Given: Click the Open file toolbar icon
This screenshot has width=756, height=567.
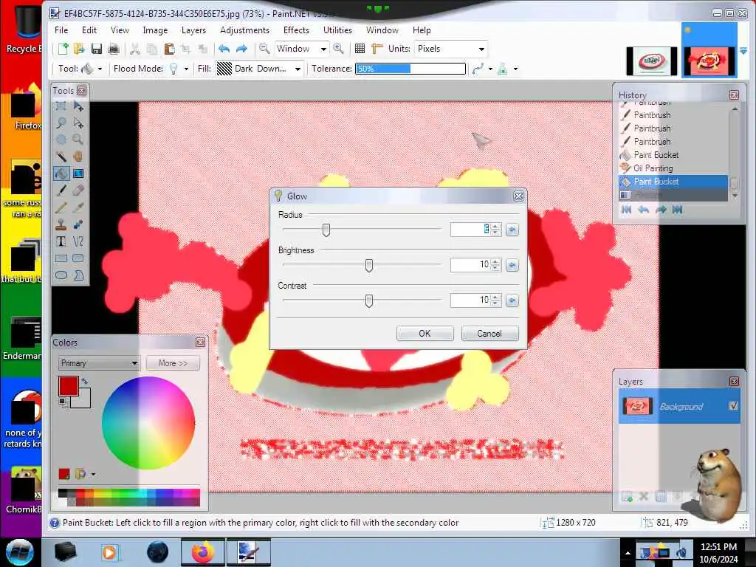Looking at the screenshot, I should pyautogui.click(x=80, y=49).
